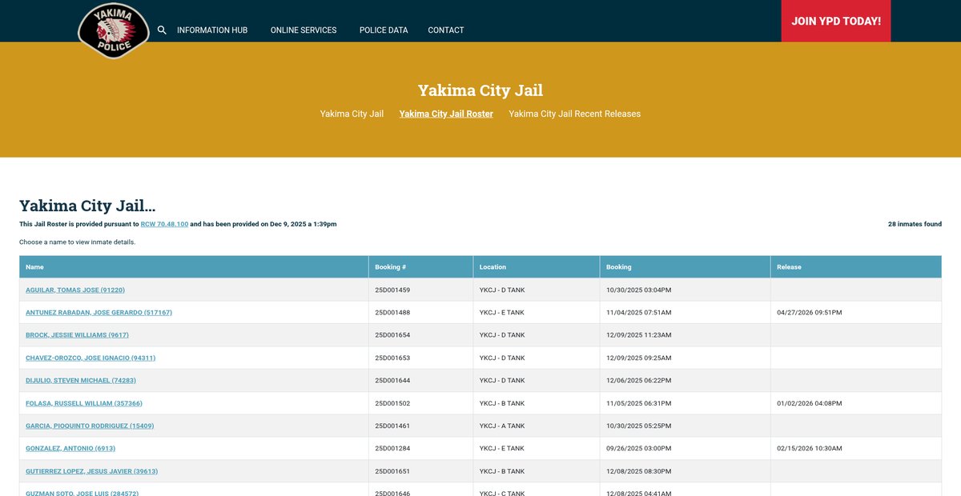
Task: Open the site search magnifier icon
Action: point(162,30)
